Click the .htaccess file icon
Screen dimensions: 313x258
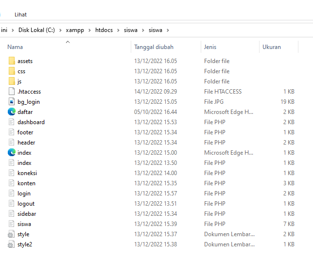click(x=12, y=91)
